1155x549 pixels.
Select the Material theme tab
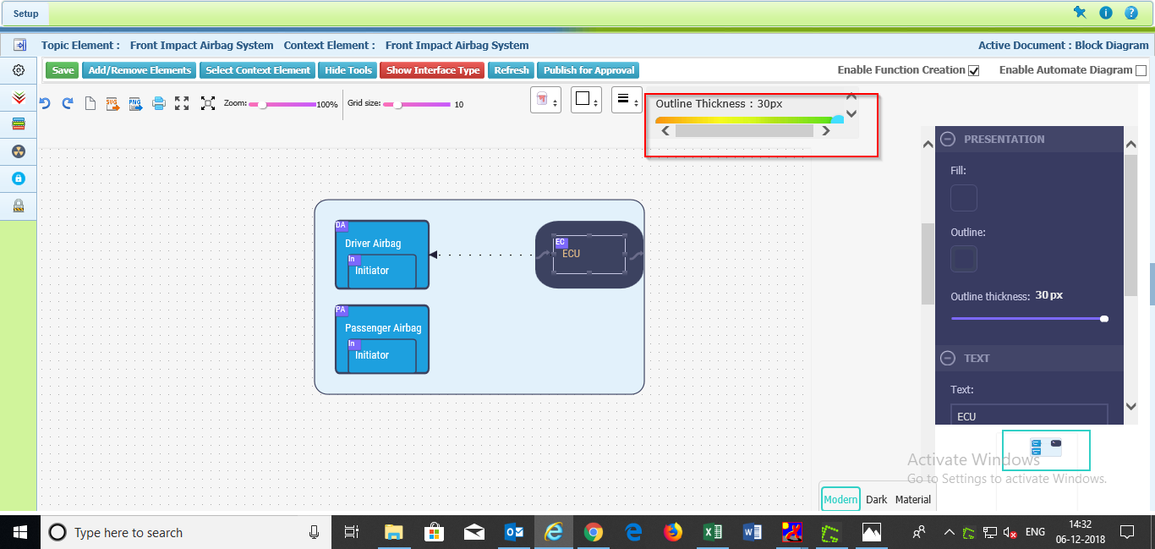[x=913, y=499]
